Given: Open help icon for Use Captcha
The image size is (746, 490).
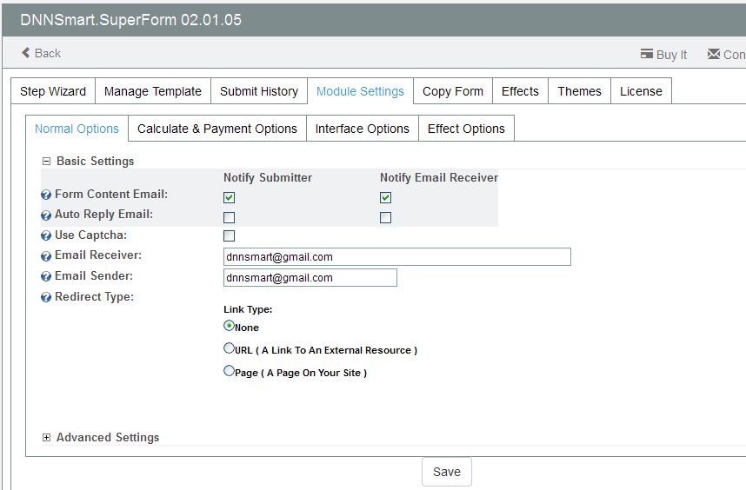Looking at the screenshot, I should tap(46, 235).
